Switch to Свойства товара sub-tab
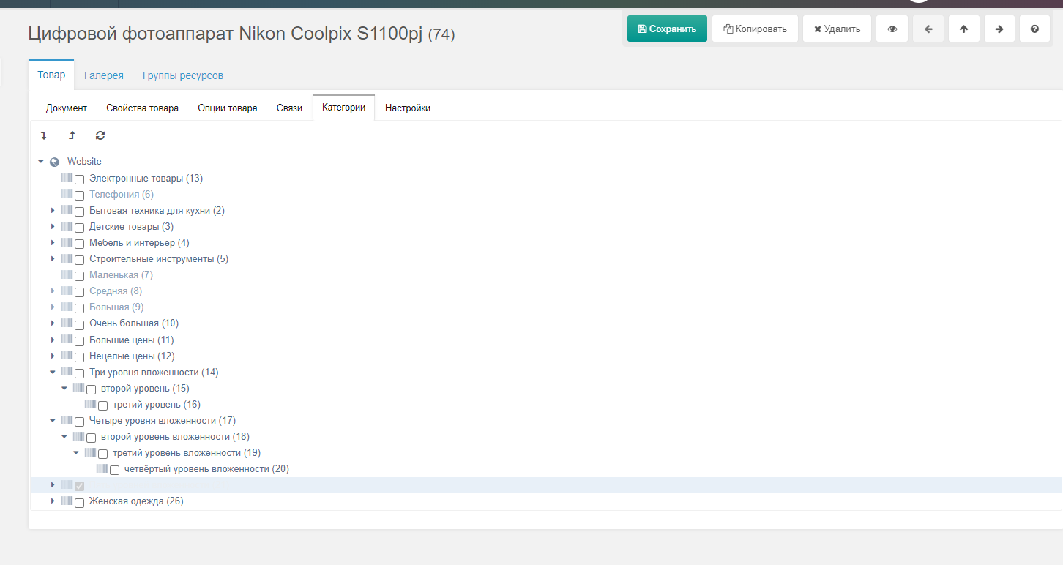 (x=142, y=108)
